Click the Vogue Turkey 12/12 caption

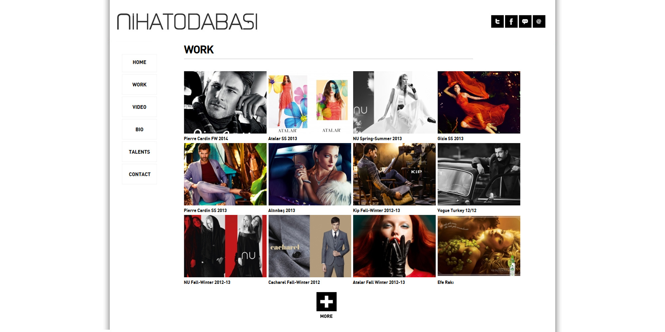(x=457, y=210)
